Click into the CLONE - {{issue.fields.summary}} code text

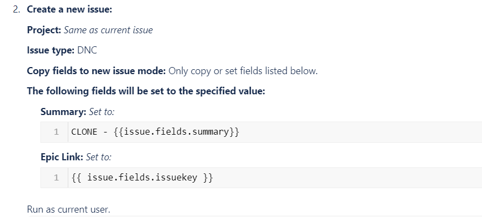pyautogui.click(x=155, y=132)
